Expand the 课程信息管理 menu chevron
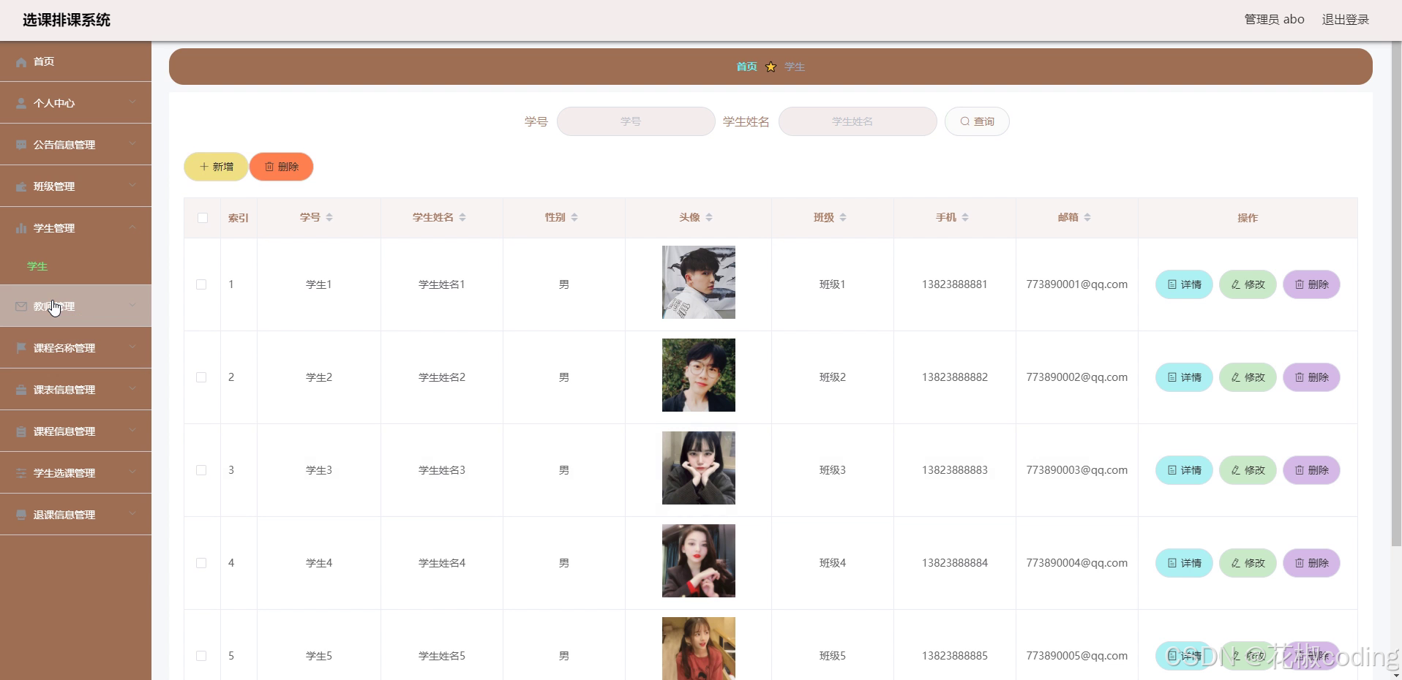The image size is (1402, 680). click(x=132, y=430)
